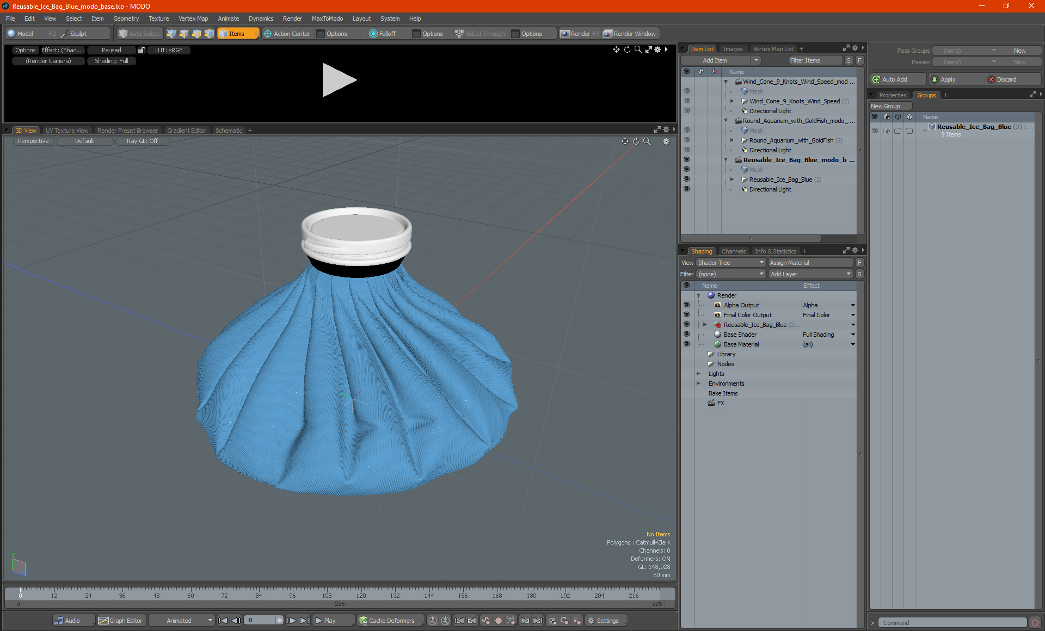1045x631 pixels.
Task: Click the Apply pass button
Action: click(x=957, y=79)
